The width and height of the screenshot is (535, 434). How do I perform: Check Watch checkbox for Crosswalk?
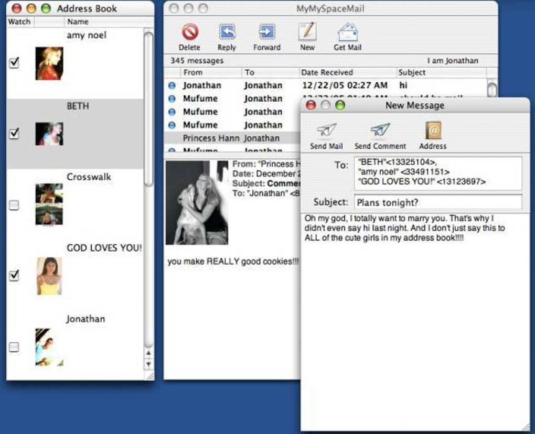[x=14, y=205]
